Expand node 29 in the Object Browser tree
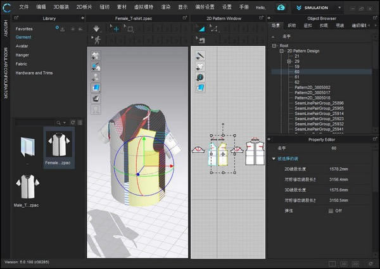This screenshot has width=380, height=269. pyautogui.click(x=289, y=61)
